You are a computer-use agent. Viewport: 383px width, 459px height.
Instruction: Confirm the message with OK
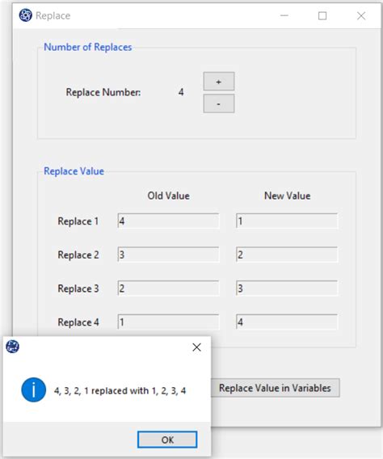click(167, 440)
